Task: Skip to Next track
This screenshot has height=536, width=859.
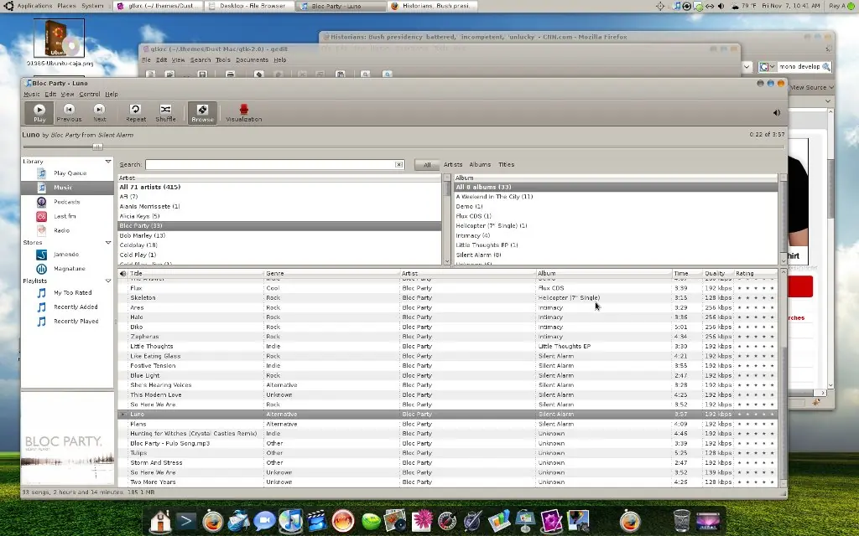Action: [99, 113]
